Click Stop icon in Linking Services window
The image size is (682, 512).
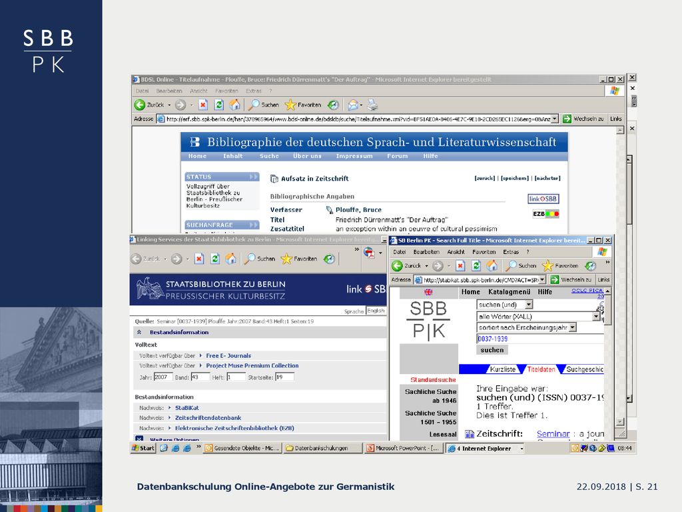click(x=199, y=259)
